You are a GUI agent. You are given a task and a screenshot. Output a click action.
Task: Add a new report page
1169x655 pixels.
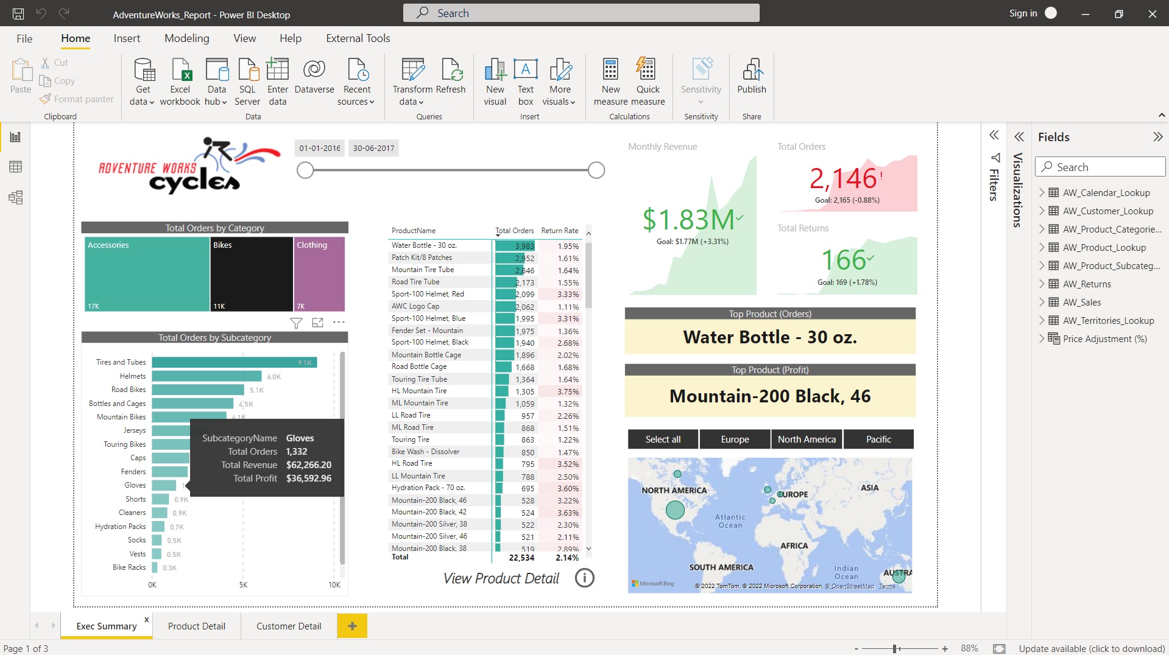pyautogui.click(x=352, y=626)
